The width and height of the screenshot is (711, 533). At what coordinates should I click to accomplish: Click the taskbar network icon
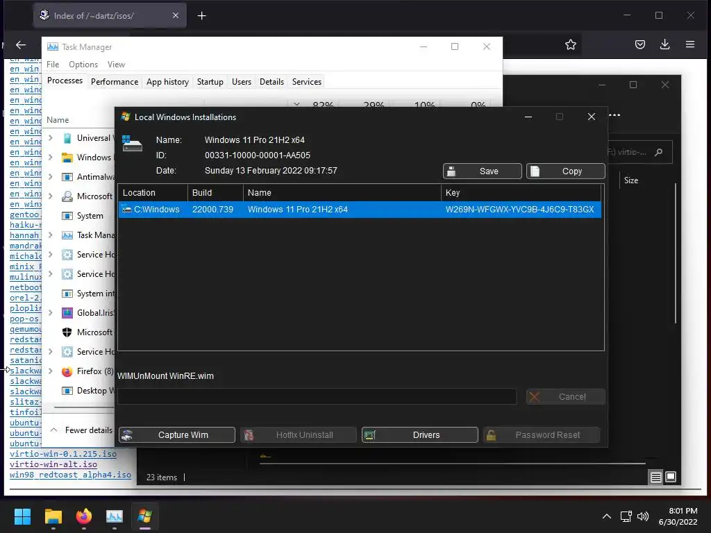click(626, 516)
